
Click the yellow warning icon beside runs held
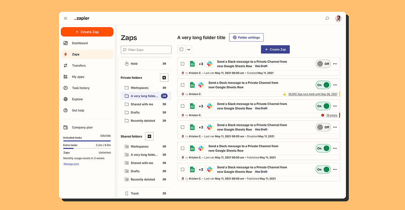tap(284, 94)
